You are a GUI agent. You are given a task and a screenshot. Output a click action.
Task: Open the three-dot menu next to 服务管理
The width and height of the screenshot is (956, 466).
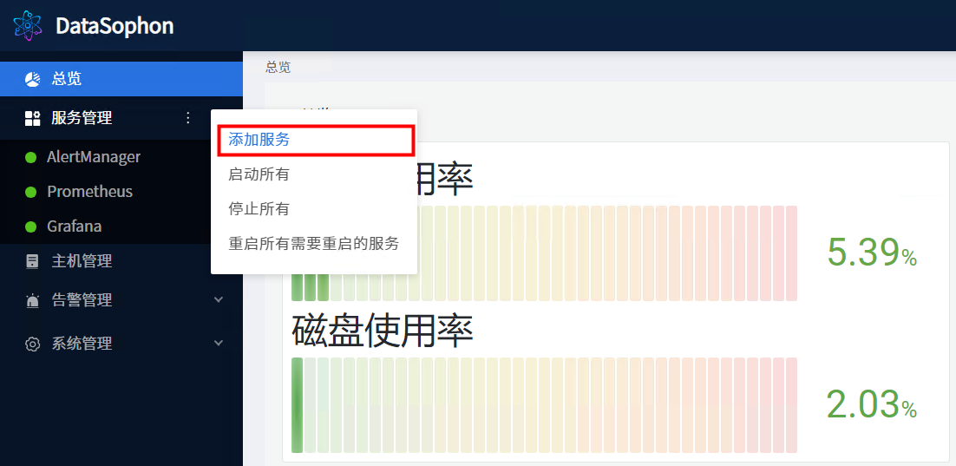click(187, 118)
